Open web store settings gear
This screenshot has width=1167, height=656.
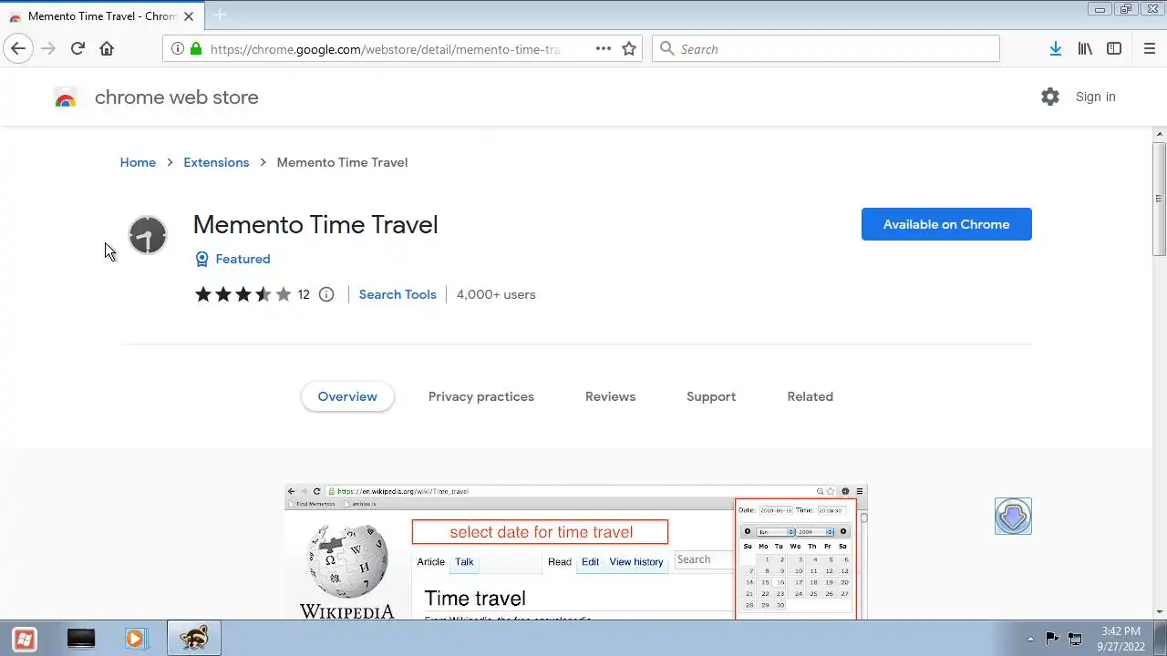[x=1050, y=97]
